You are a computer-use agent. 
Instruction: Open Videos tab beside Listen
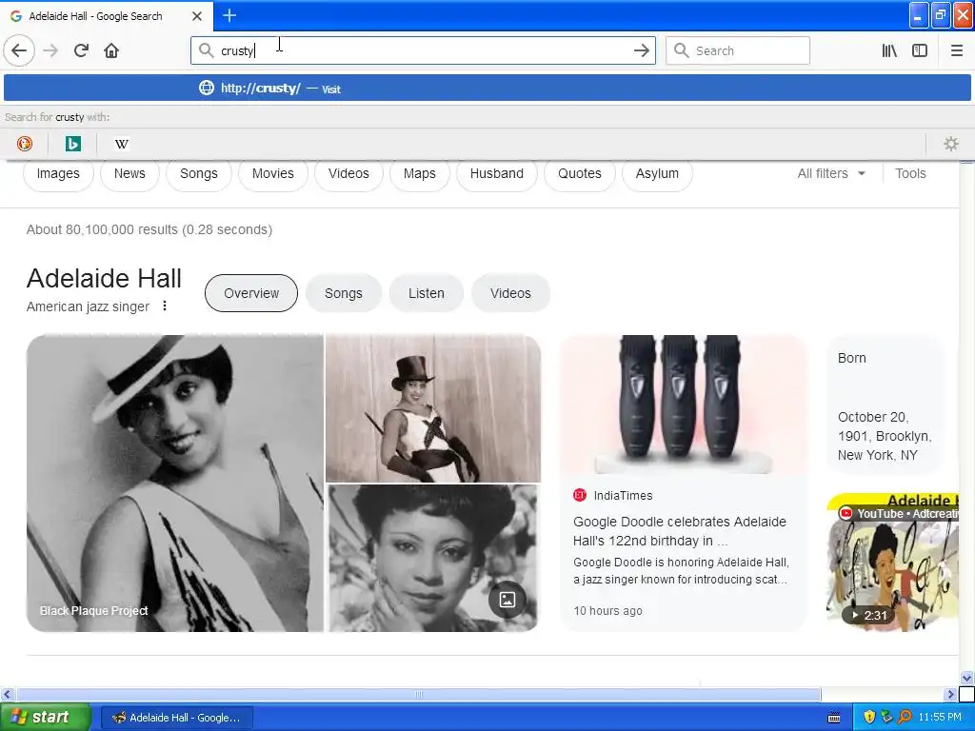[510, 293]
